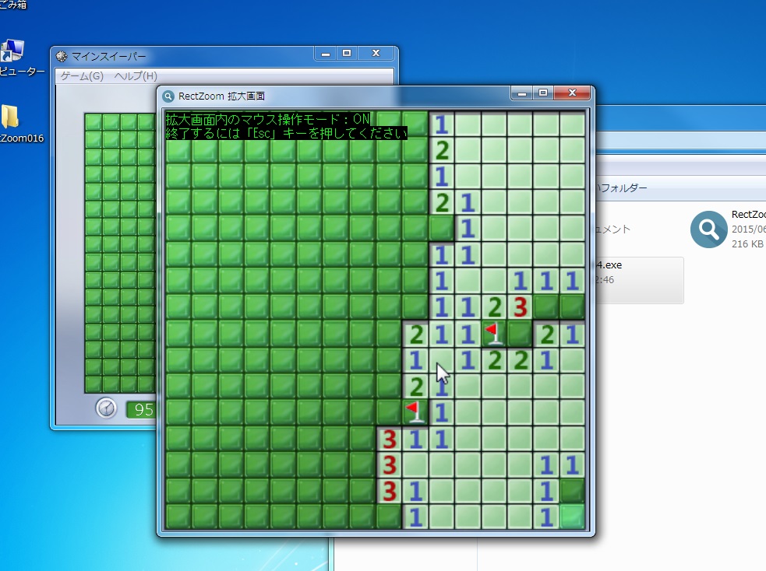Click the highlighted light-green tile on the zoomed board
The image size is (766, 571).
pos(572,517)
